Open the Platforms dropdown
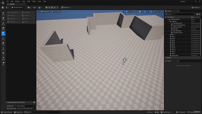The image size is (202, 114). [66, 8]
